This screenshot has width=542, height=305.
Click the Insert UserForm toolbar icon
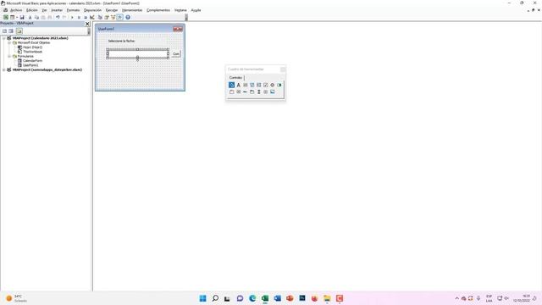(x=12, y=17)
